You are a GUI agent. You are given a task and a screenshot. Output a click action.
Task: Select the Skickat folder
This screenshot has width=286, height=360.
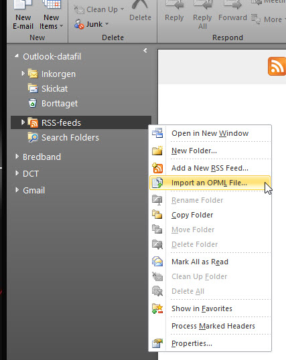click(x=54, y=88)
